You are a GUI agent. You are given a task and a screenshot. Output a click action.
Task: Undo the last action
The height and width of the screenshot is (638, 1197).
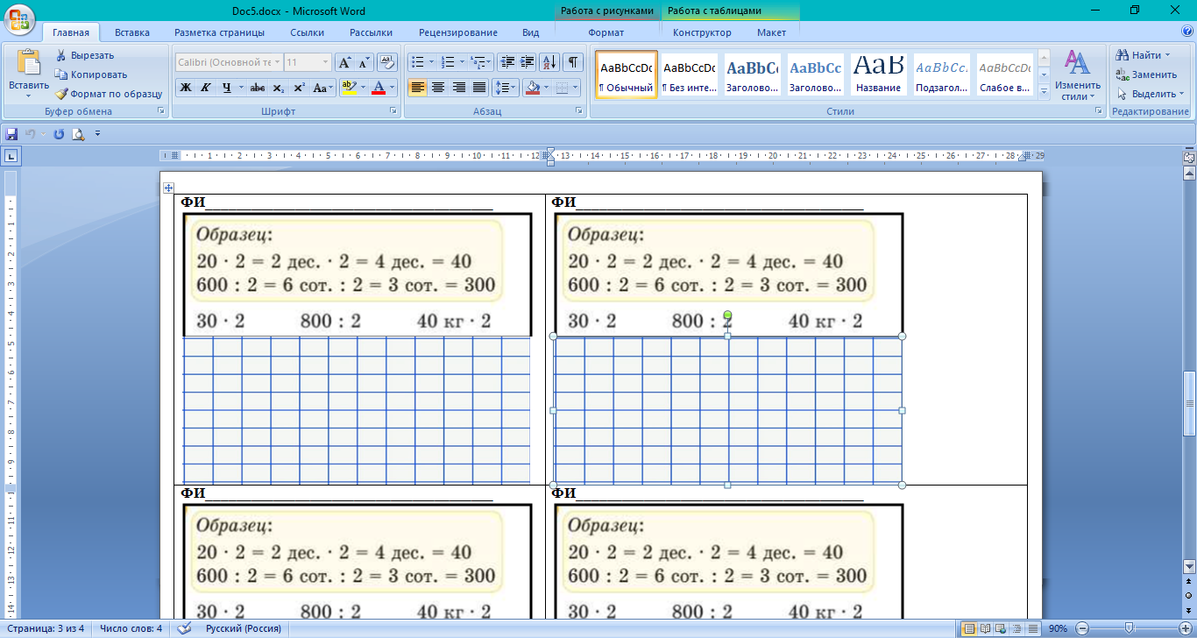coord(31,134)
